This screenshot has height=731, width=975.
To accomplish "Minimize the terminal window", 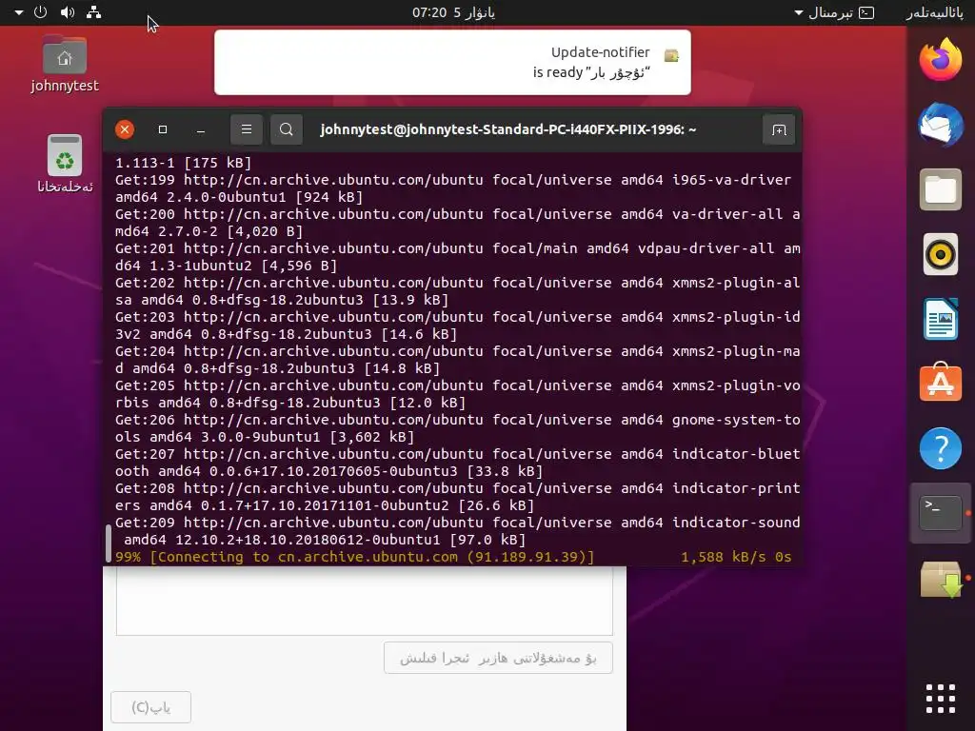I will (x=200, y=129).
